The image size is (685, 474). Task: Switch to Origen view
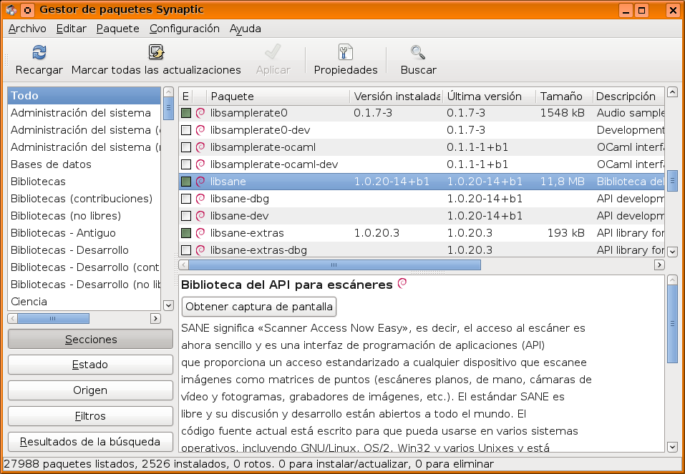(90, 390)
